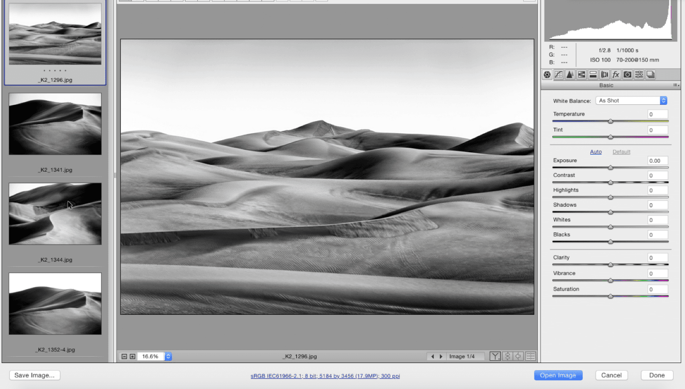
Task: Open the Presets panel icon
Action: 639,75
